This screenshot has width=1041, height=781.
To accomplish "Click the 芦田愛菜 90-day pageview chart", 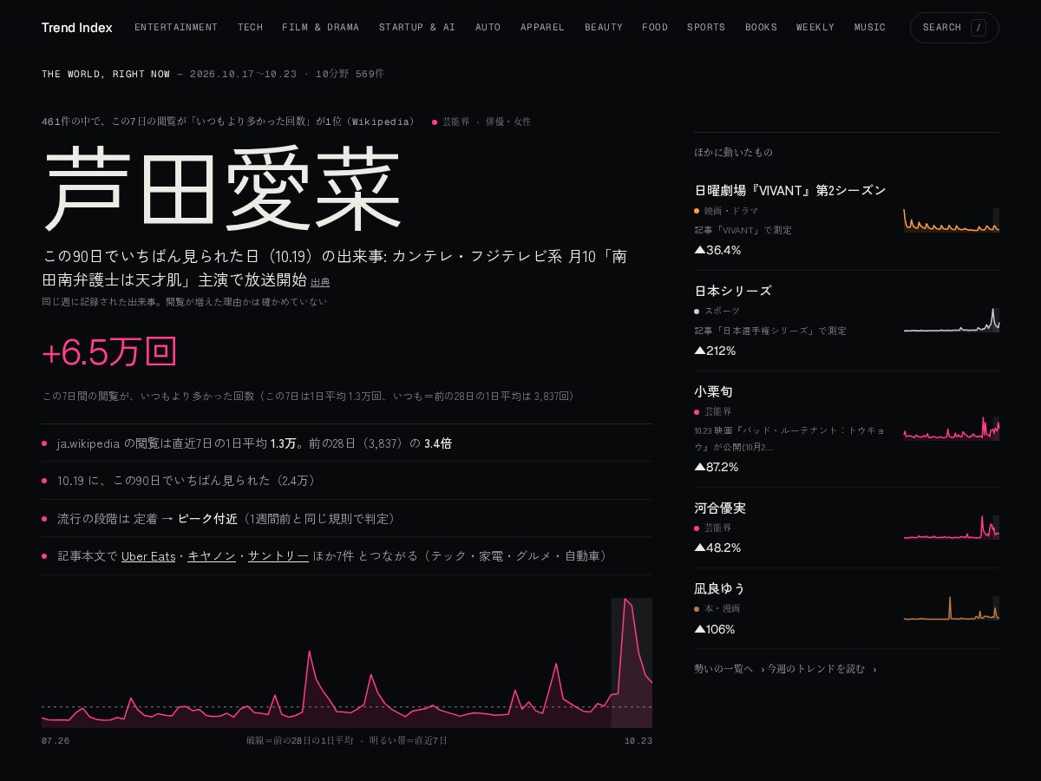I will click(x=347, y=663).
